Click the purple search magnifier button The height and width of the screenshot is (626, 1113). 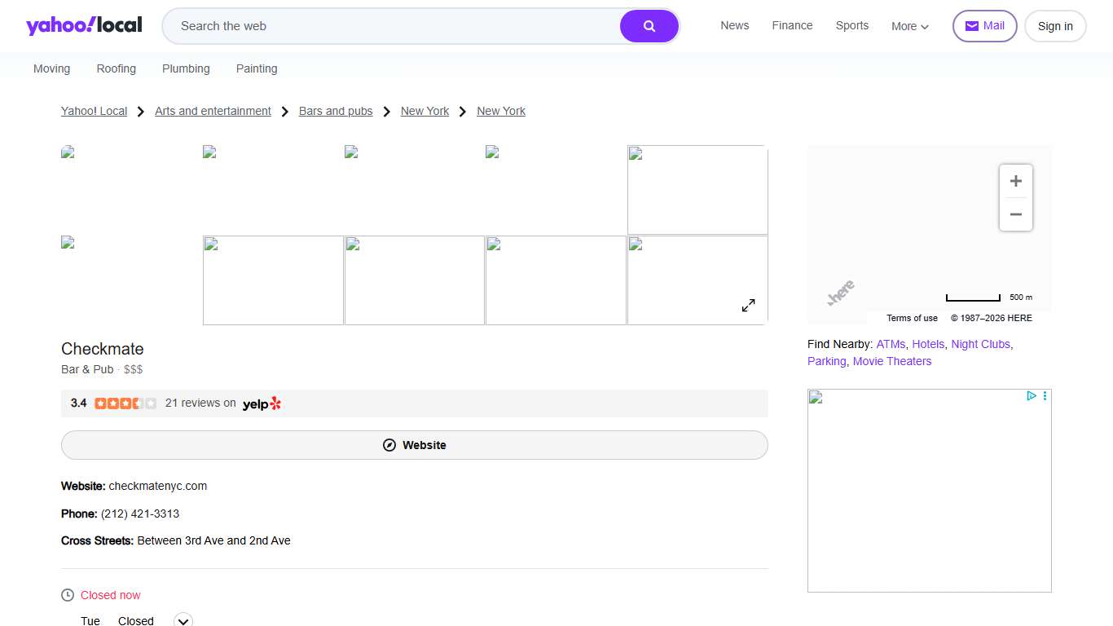coord(649,26)
